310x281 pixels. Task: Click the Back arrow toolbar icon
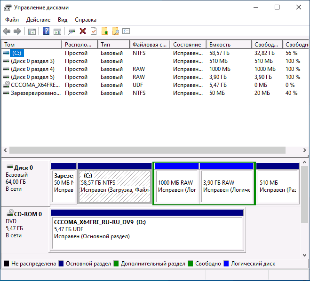(7, 31)
